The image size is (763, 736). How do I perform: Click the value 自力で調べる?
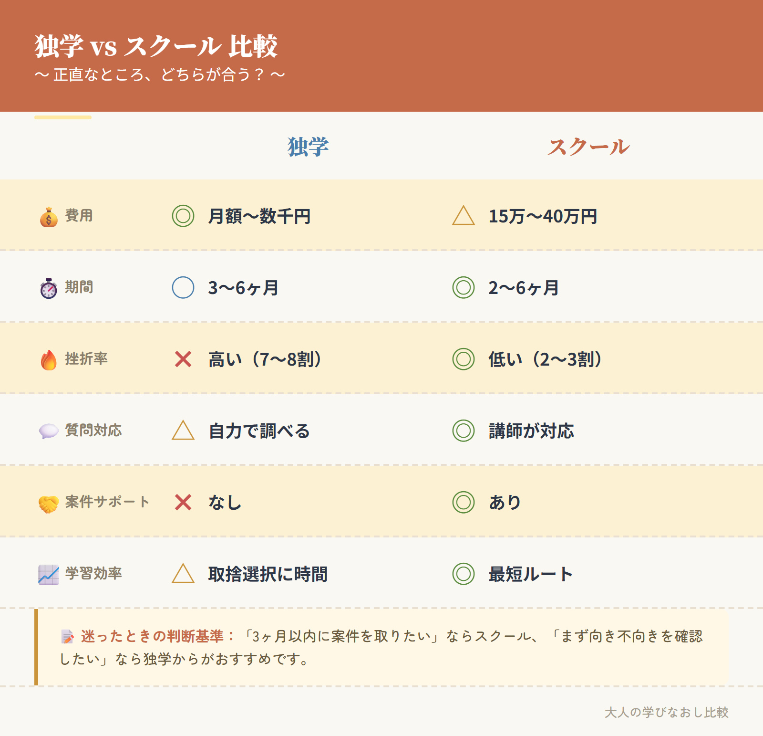259,431
